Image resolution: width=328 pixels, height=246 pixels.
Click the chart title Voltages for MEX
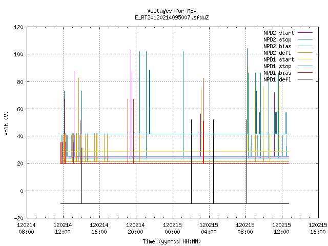click(x=172, y=11)
